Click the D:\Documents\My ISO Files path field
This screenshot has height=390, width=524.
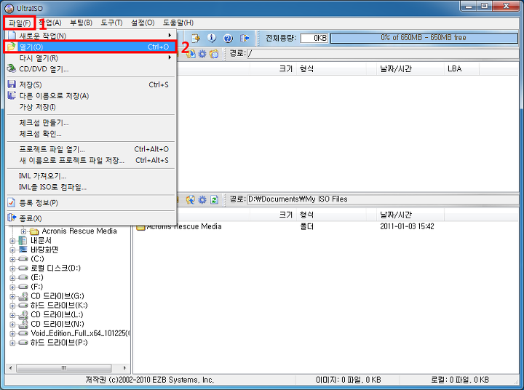[x=382, y=199]
